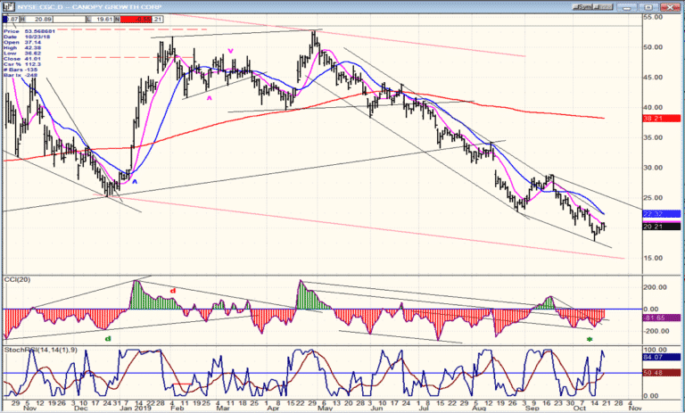Click the 50.48 StochRSI signal value tag
Image resolution: width=685 pixels, height=413 pixels.
pyautogui.click(x=662, y=372)
